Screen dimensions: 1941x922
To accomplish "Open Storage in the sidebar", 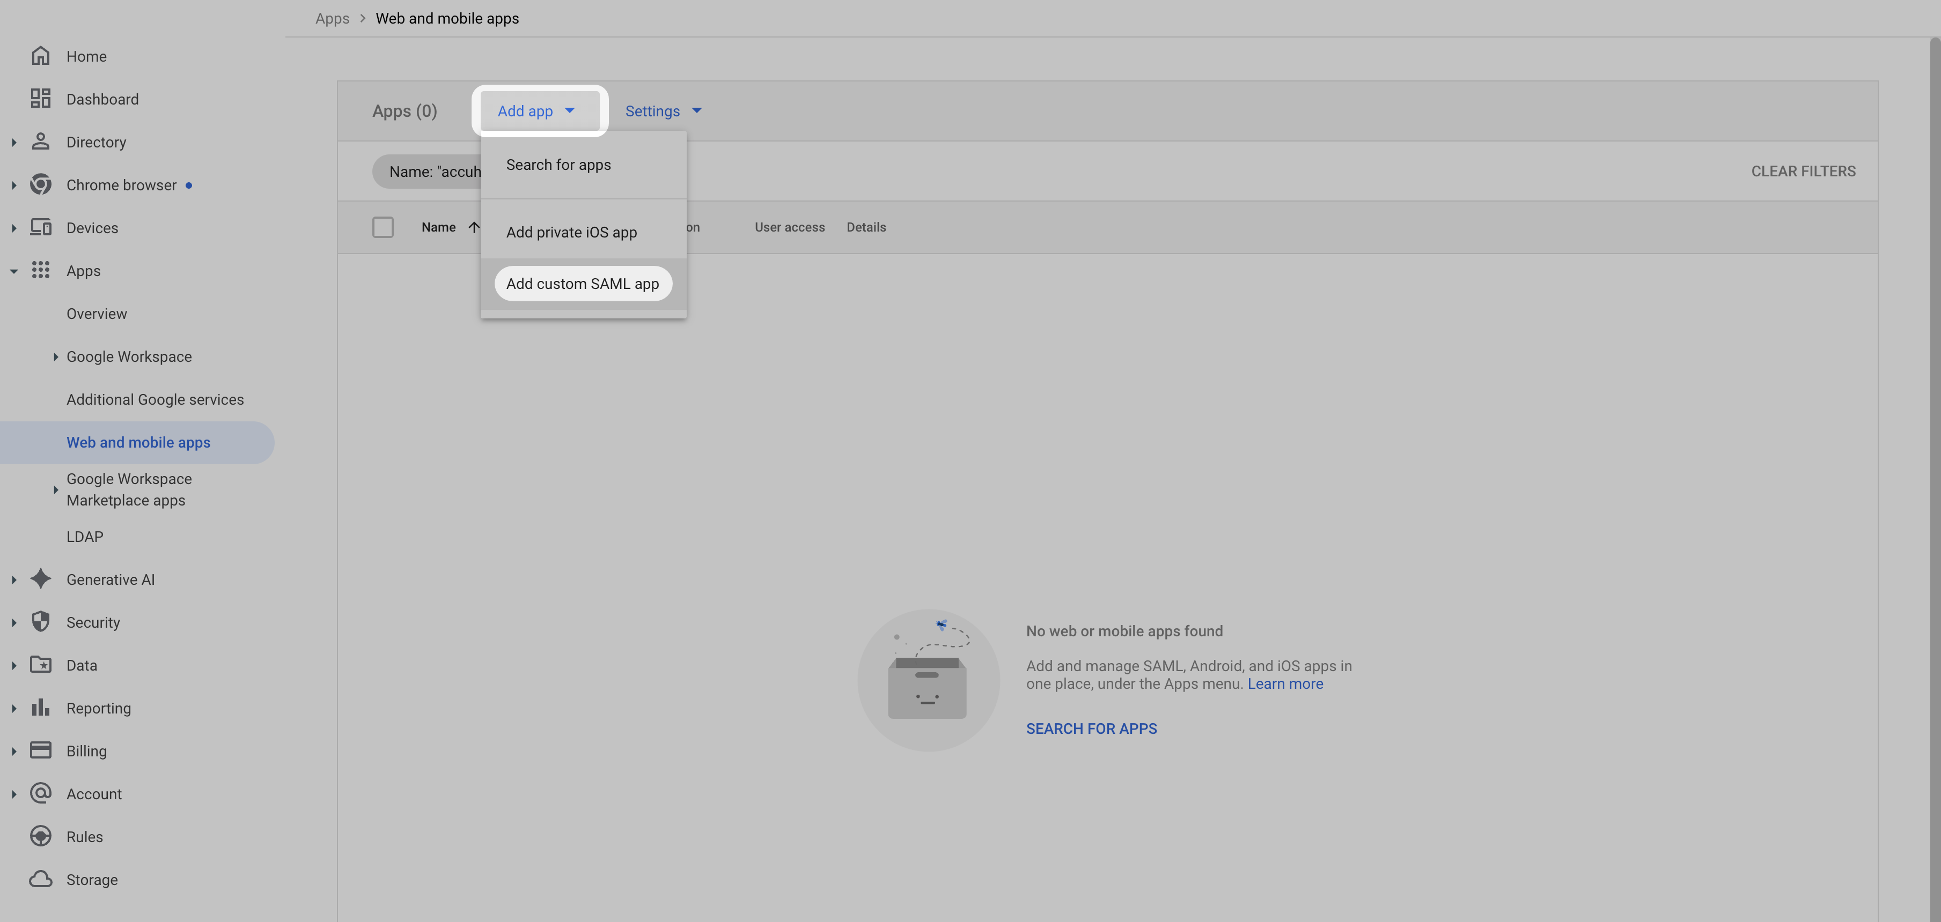I will (x=92, y=879).
